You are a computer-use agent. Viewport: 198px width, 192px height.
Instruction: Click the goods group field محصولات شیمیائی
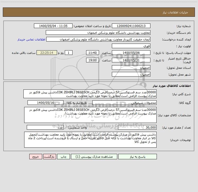[124, 103]
